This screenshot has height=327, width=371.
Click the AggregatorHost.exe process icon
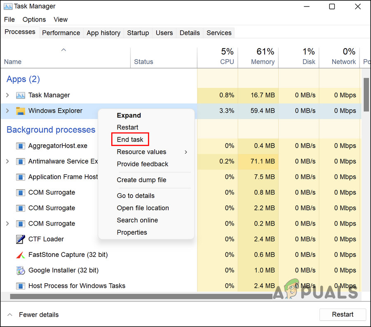[x=21, y=146]
